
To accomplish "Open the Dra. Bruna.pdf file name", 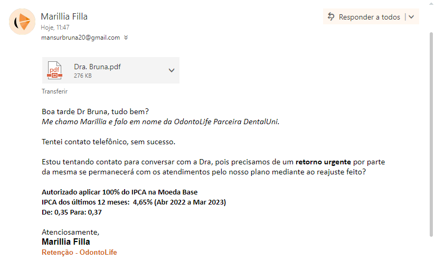I will pyautogui.click(x=97, y=67).
